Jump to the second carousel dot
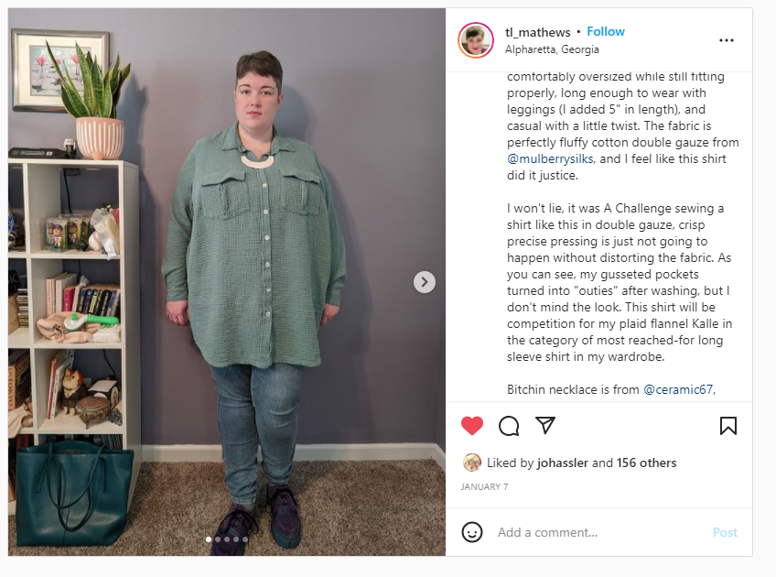 (218, 539)
